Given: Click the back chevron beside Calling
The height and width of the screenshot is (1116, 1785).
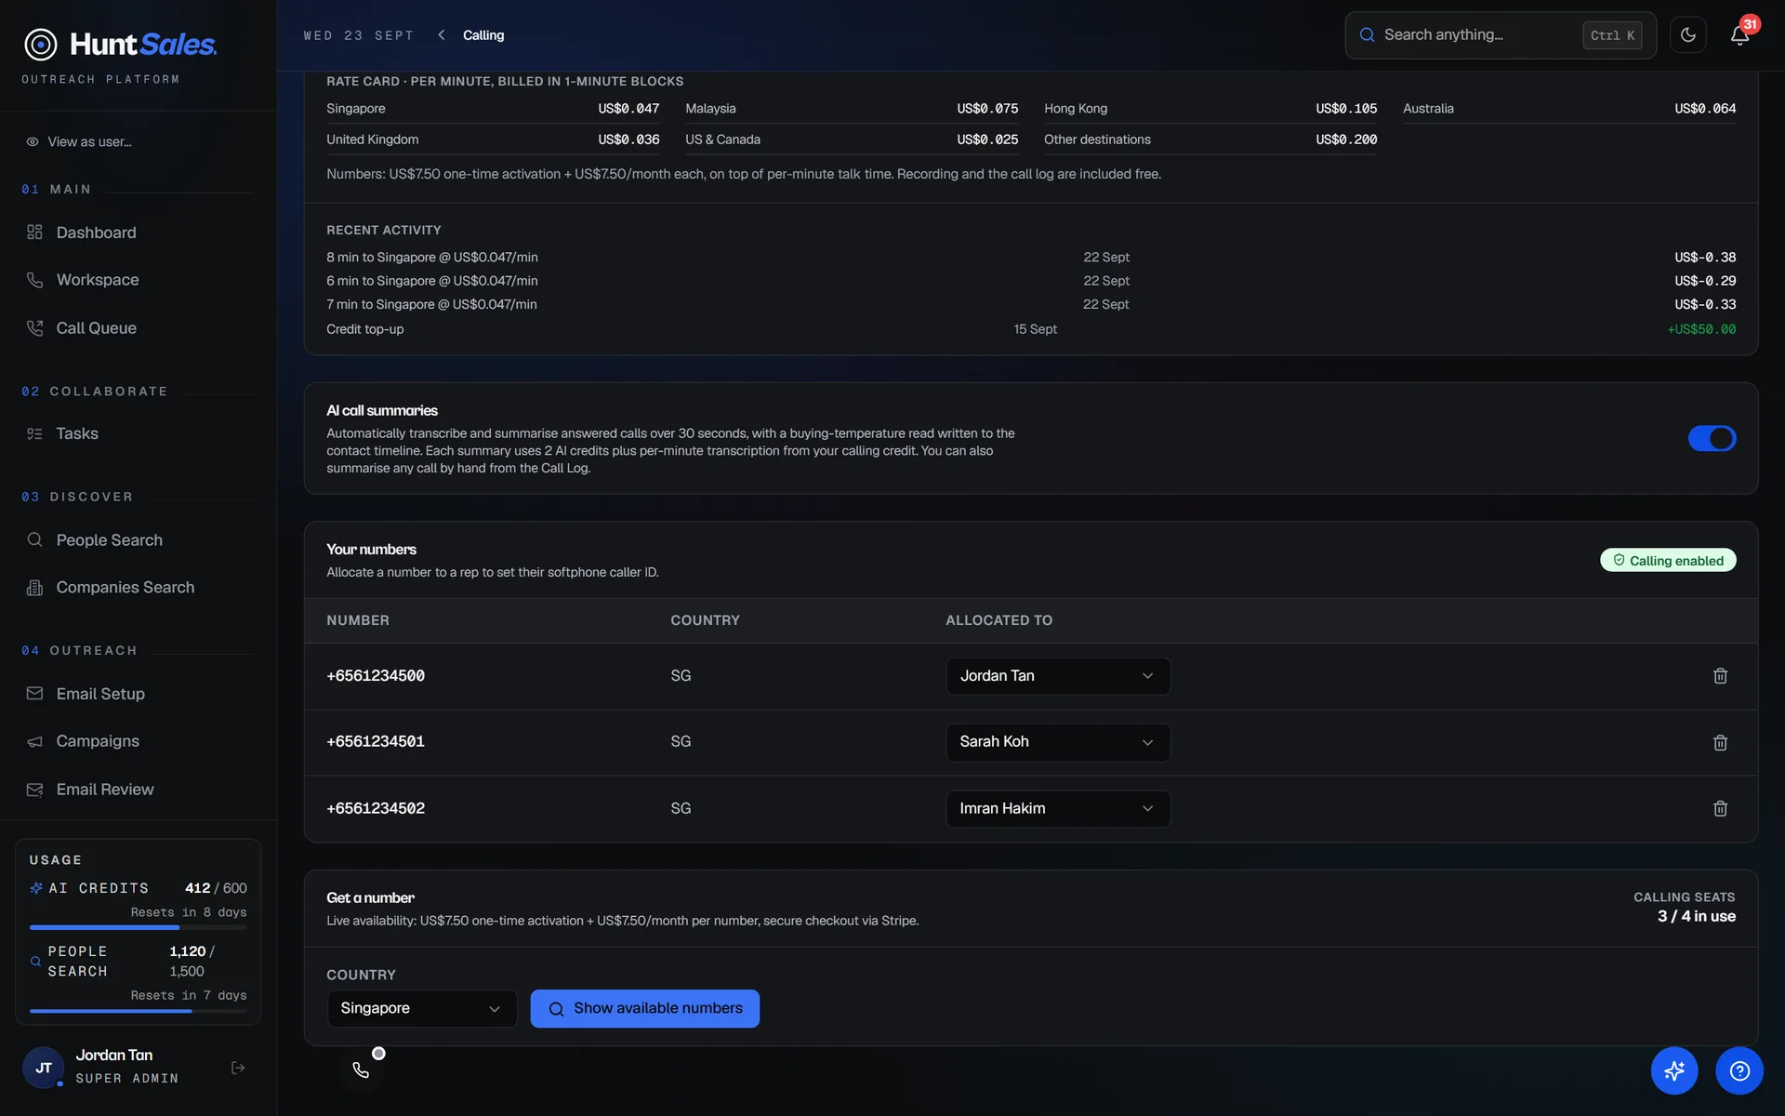Looking at the screenshot, I should (442, 35).
